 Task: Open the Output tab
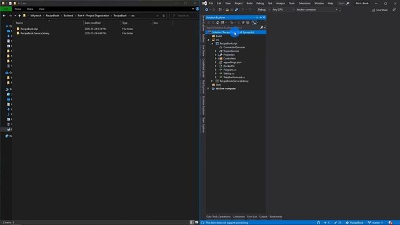(x=263, y=217)
